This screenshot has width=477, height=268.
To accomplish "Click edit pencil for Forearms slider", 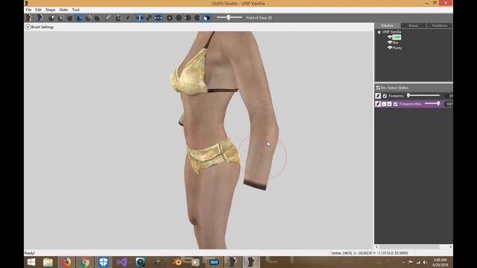I will pyautogui.click(x=378, y=96).
